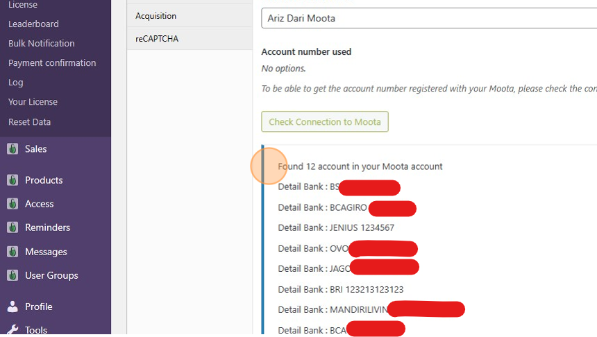Click the Profile person icon
The image size is (597, 337).
[x=12, y=306]
